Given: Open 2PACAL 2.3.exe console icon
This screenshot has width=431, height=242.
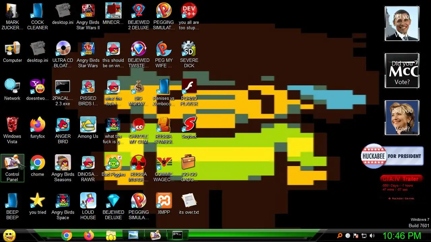Looking at the screenshot, I should (x=63, y=92).
